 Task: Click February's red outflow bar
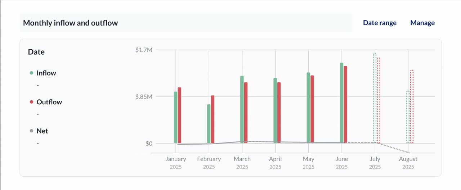point(212,119)
